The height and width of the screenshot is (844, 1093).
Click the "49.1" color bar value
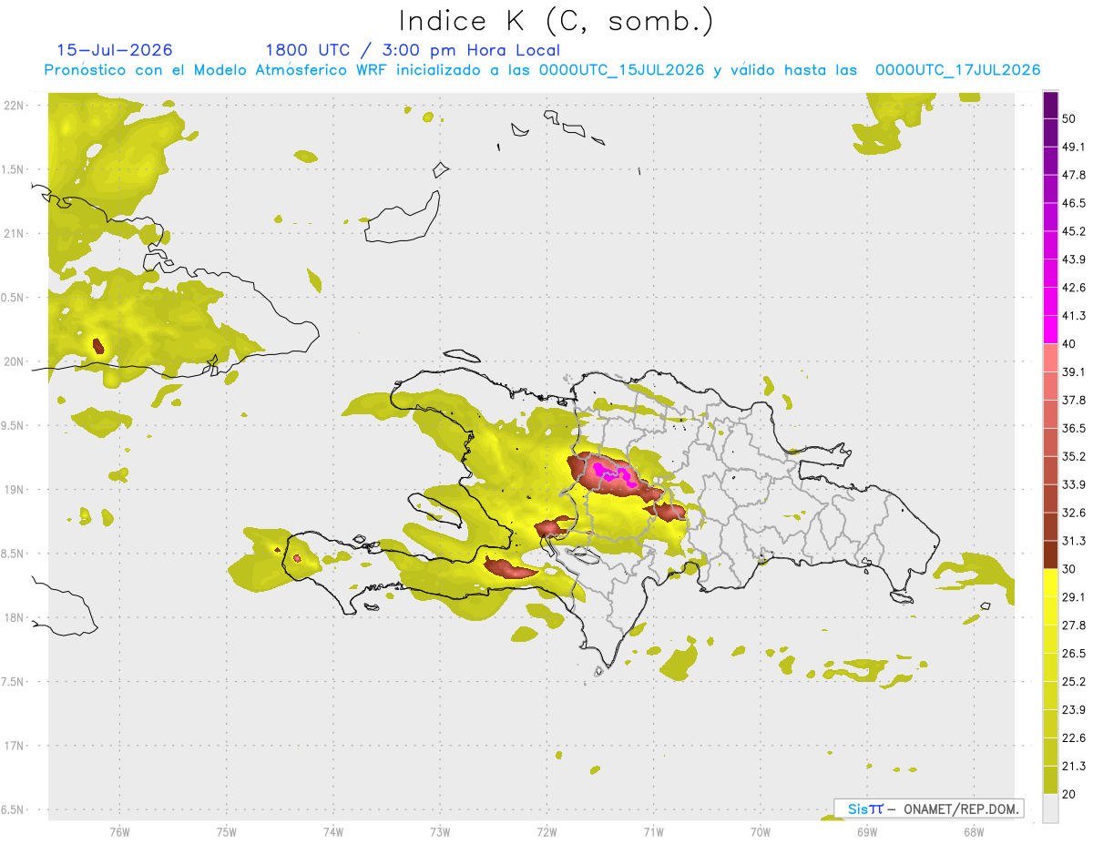pyautogui.click(x=1074, y=147)
